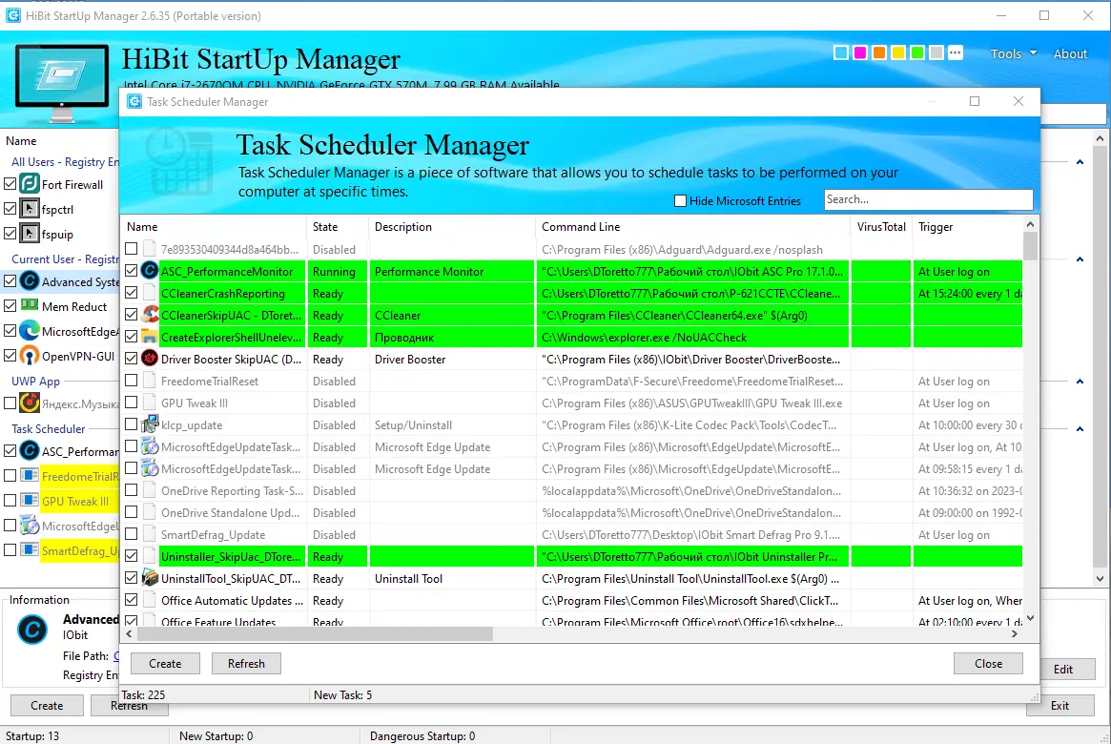Select the 7e893530409344d8a464bb task row
The image size is (1111, 744).
coord(571,249)
